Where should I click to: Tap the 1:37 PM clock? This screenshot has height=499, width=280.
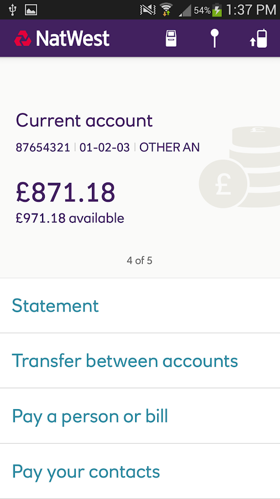[251, 10]
